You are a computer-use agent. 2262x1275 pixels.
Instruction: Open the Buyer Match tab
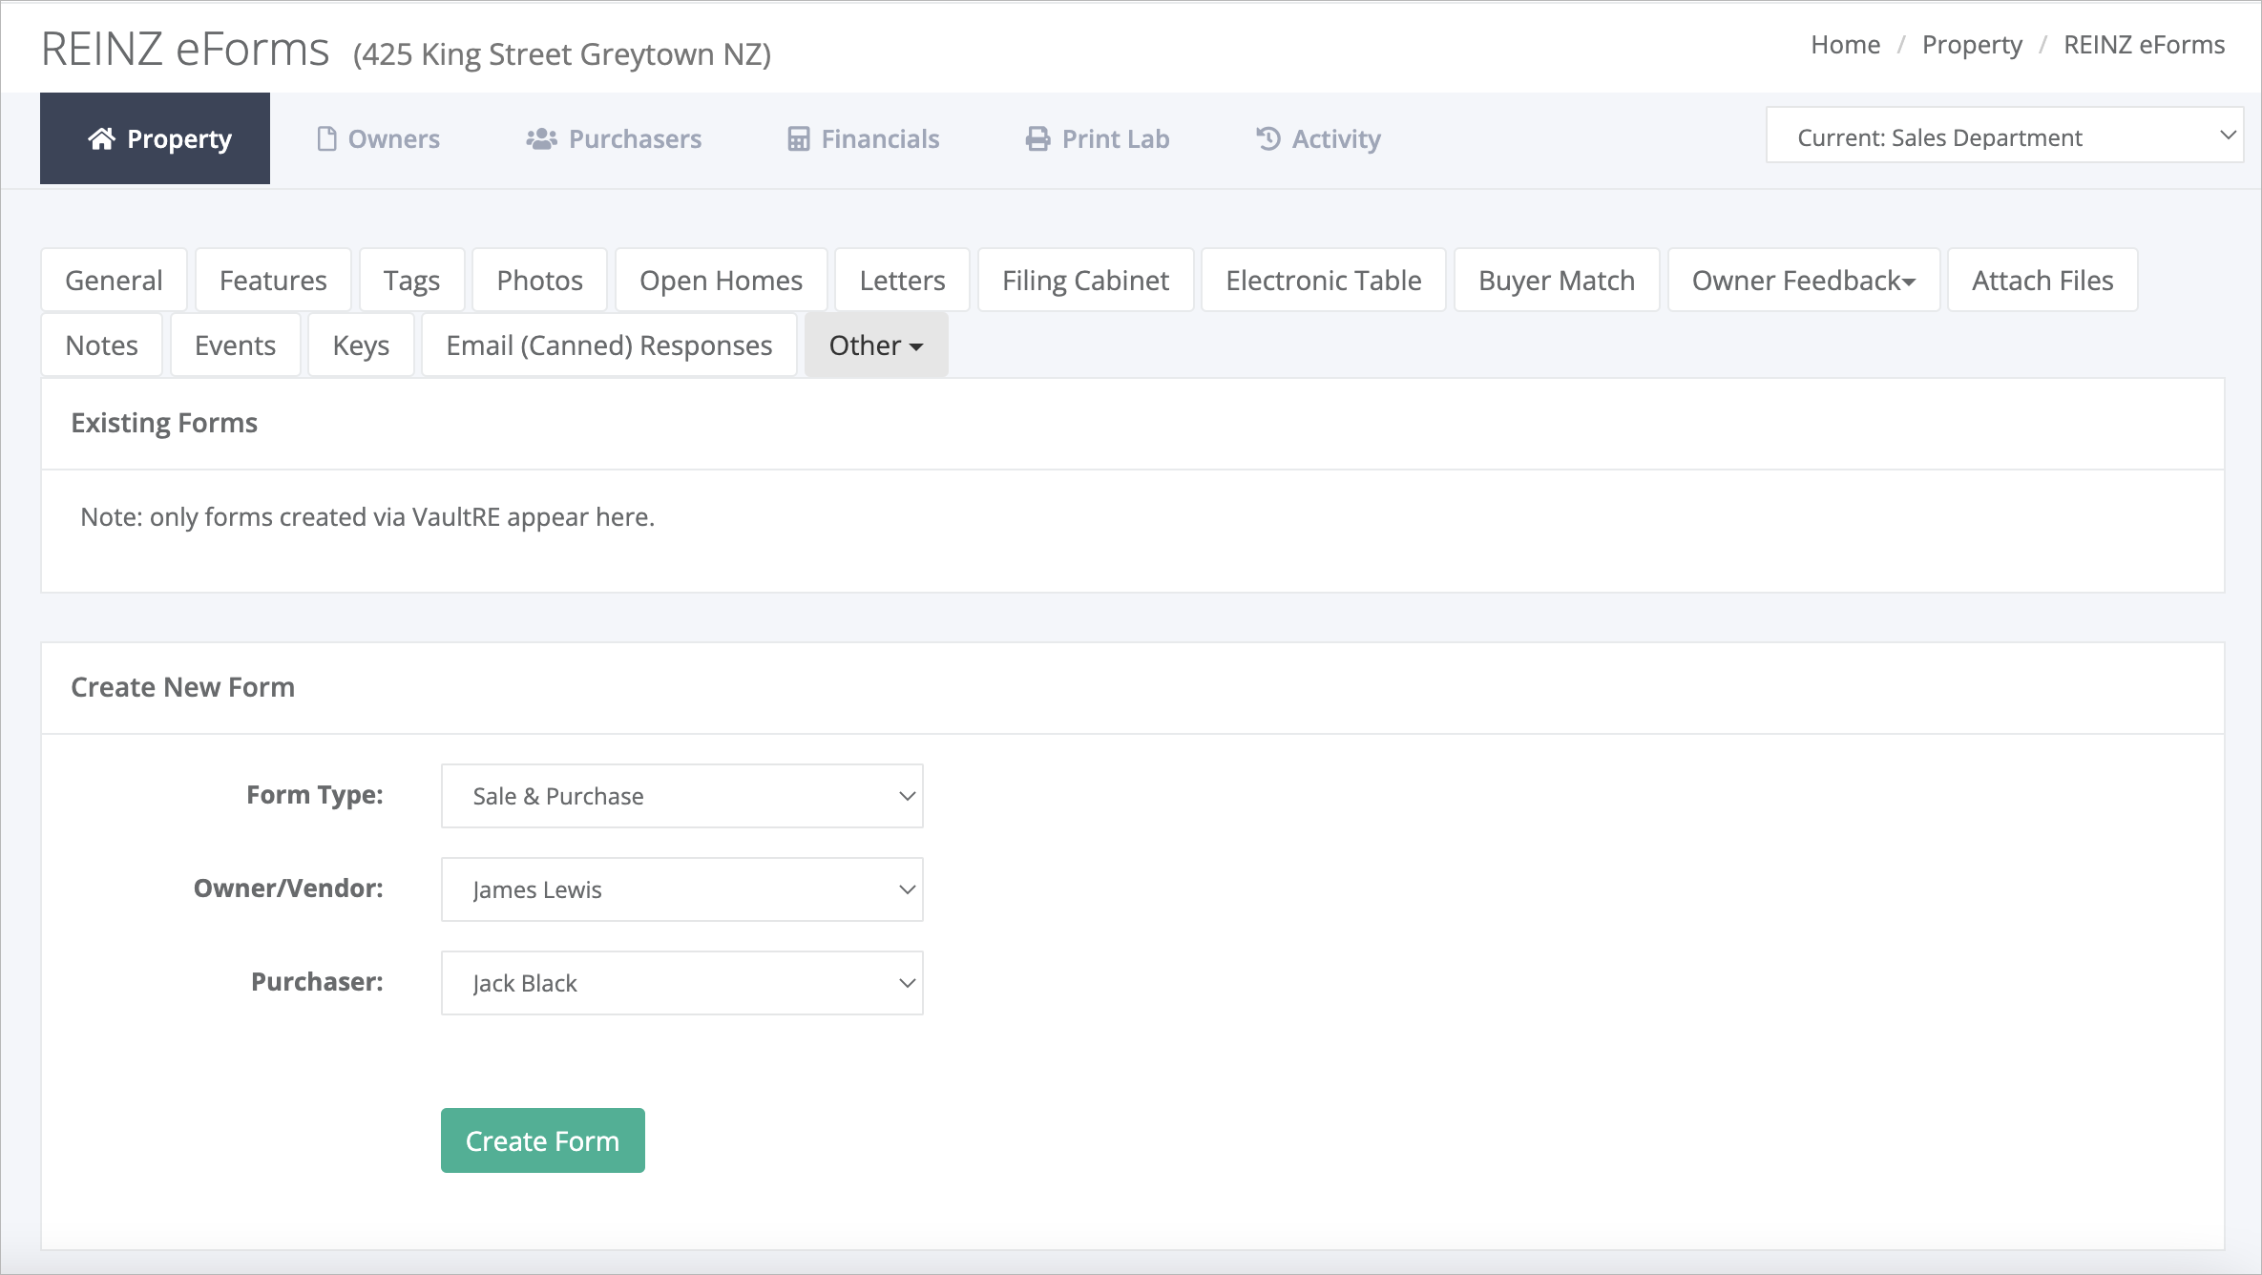click(x=1556, y=280)
